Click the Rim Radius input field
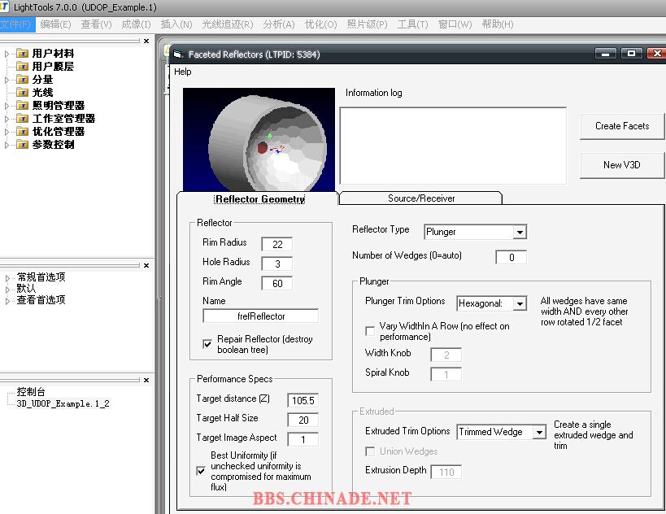The height and width of the screenshot is (514, 666). coord(277,244)
